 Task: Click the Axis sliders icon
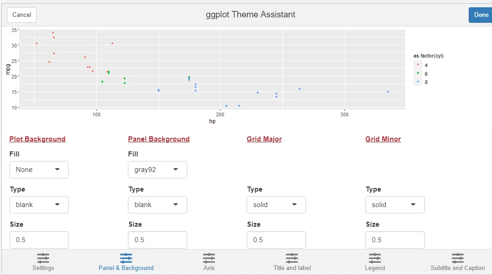[209, 258]
